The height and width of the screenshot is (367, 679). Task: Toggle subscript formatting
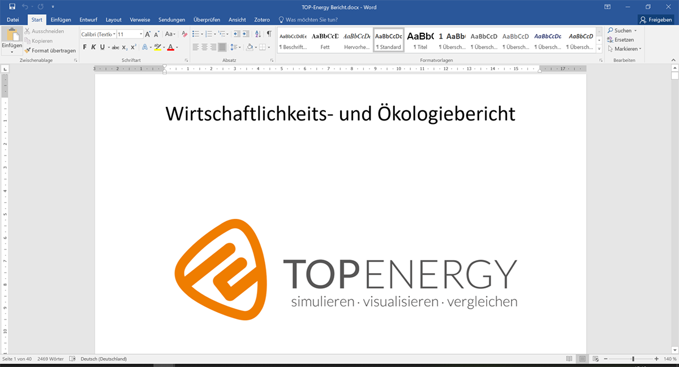pos(124,48)
